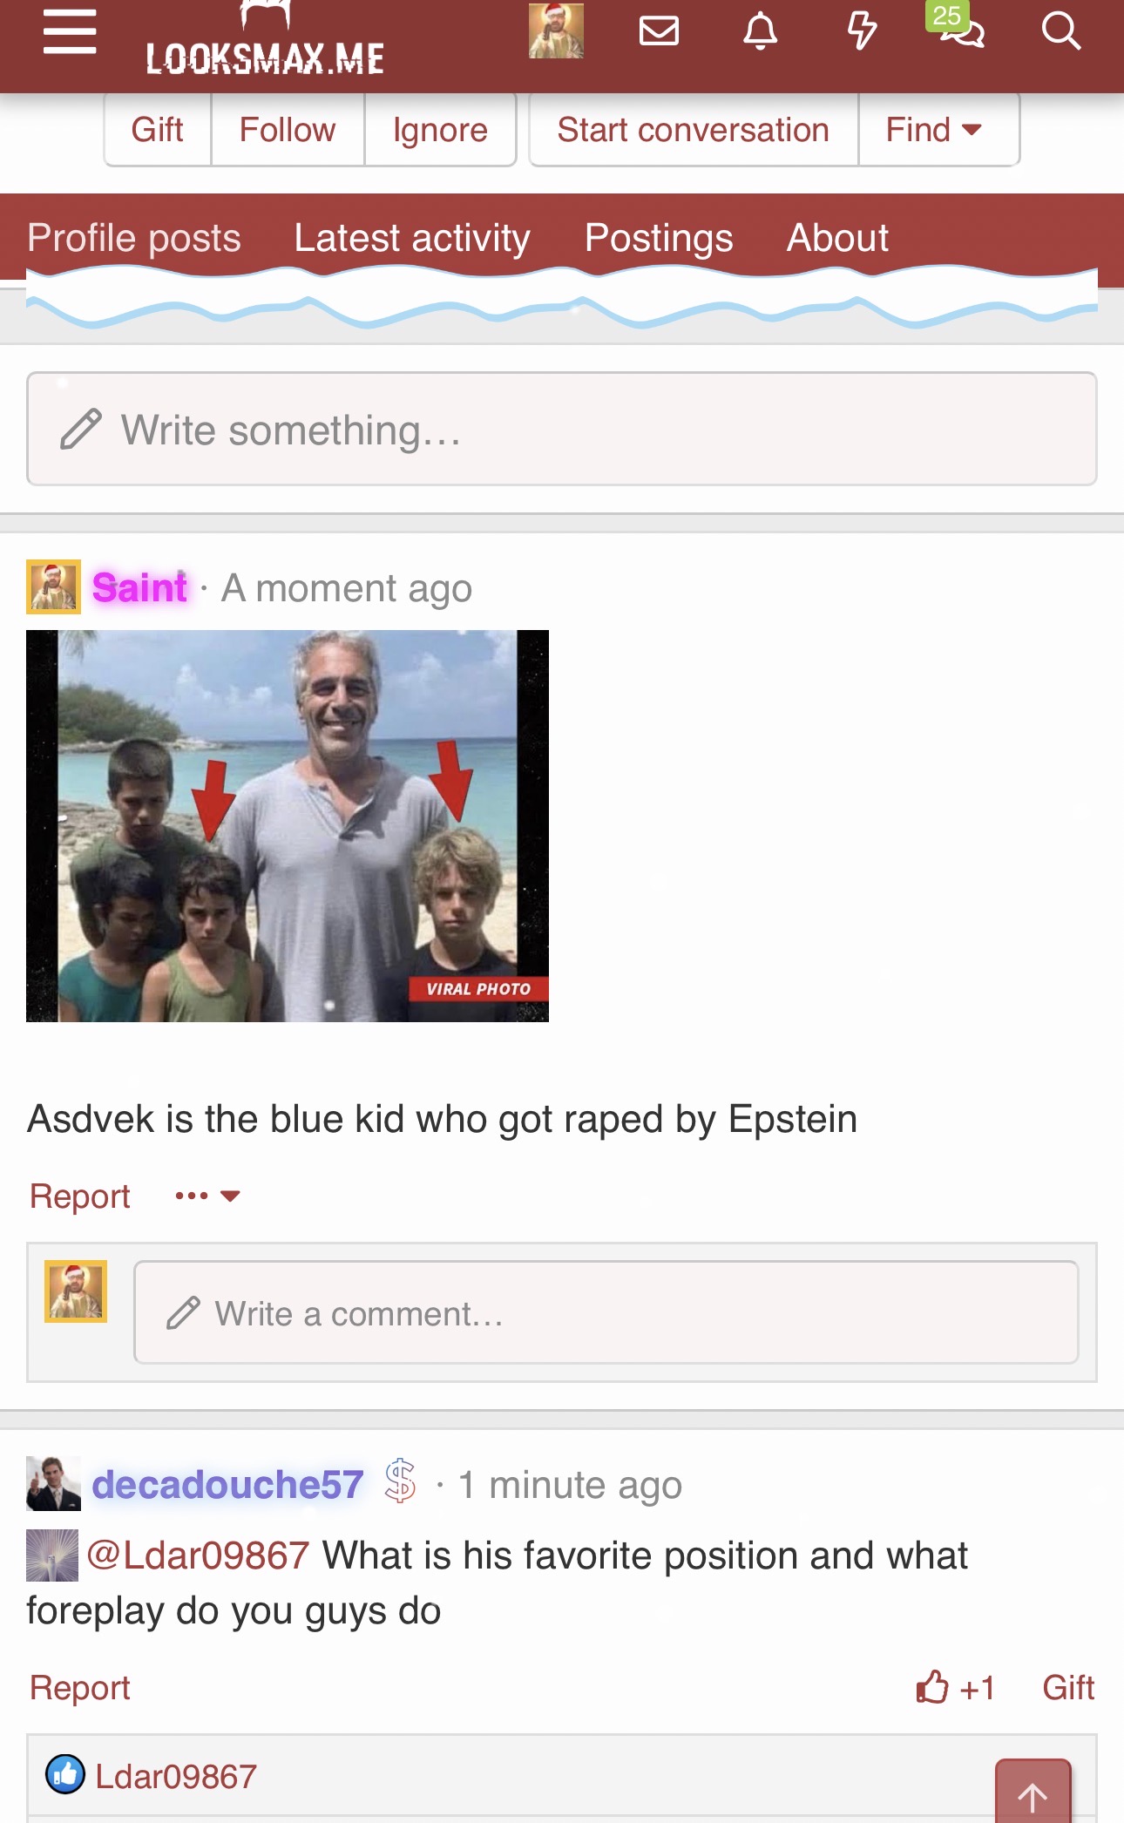The width and height of the screenshot is (1124, 1823).
Task: Open the alerts bell icon
Action: pyautogui.click(x=760, y=31)
